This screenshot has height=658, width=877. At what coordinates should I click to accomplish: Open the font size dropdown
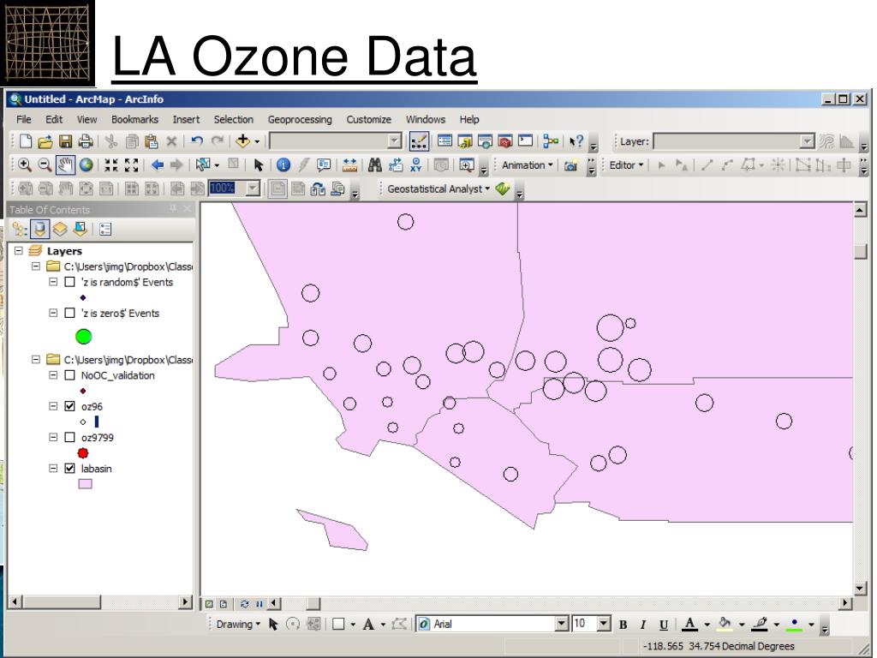click(x=604, y=624)
